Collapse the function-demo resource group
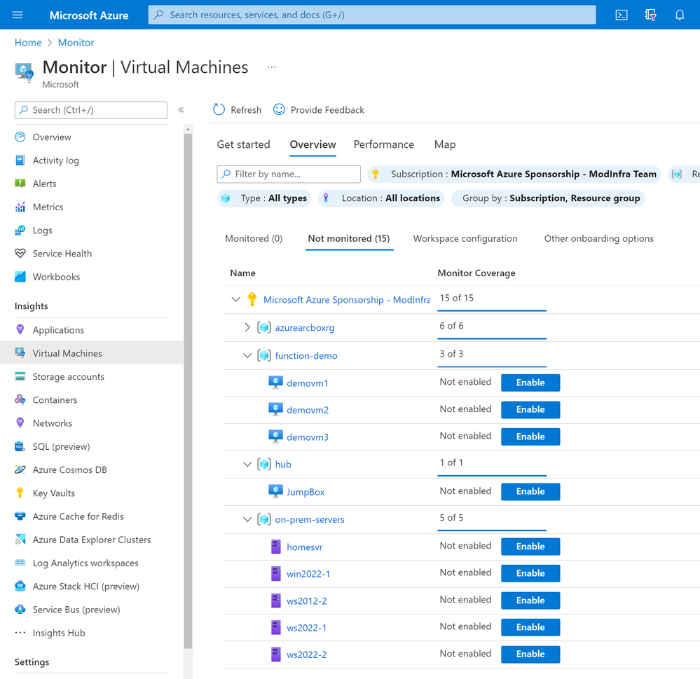Screen dimensions: 700x679 tap(247, 355)
